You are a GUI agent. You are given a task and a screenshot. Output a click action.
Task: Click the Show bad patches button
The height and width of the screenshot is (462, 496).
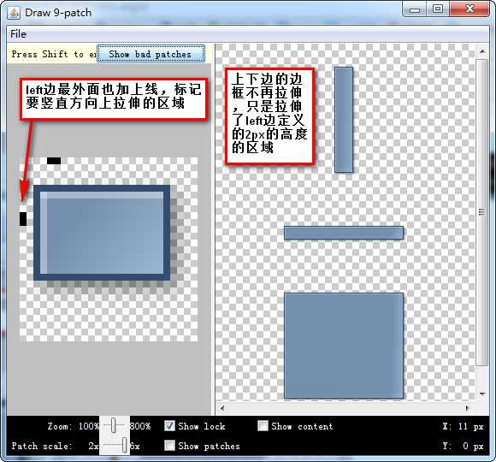151,54
